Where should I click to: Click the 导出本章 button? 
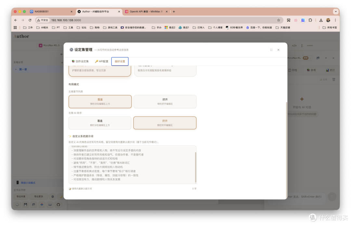(21, 197)
